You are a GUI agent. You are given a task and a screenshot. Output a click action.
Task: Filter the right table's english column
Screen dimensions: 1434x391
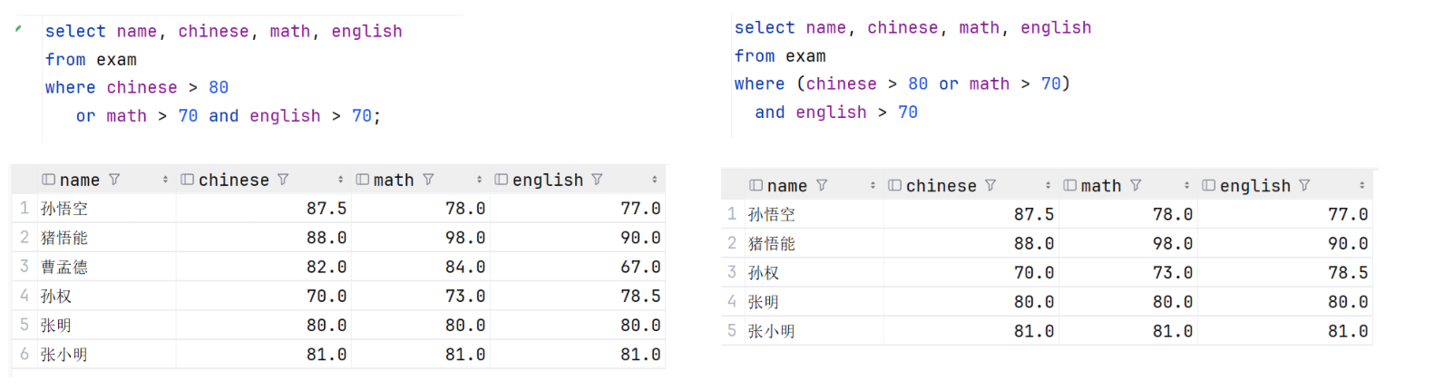pos(1304,185)
